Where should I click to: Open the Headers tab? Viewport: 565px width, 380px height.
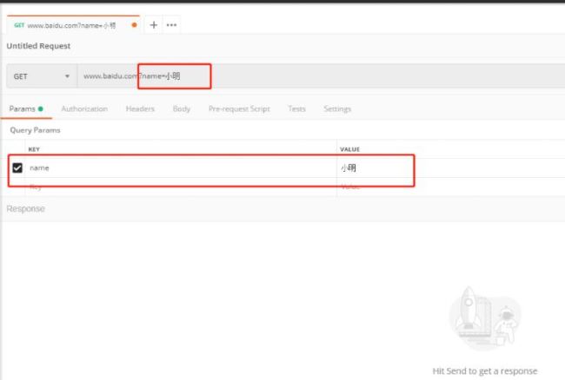pyautogui.click(x=140, y=109)
